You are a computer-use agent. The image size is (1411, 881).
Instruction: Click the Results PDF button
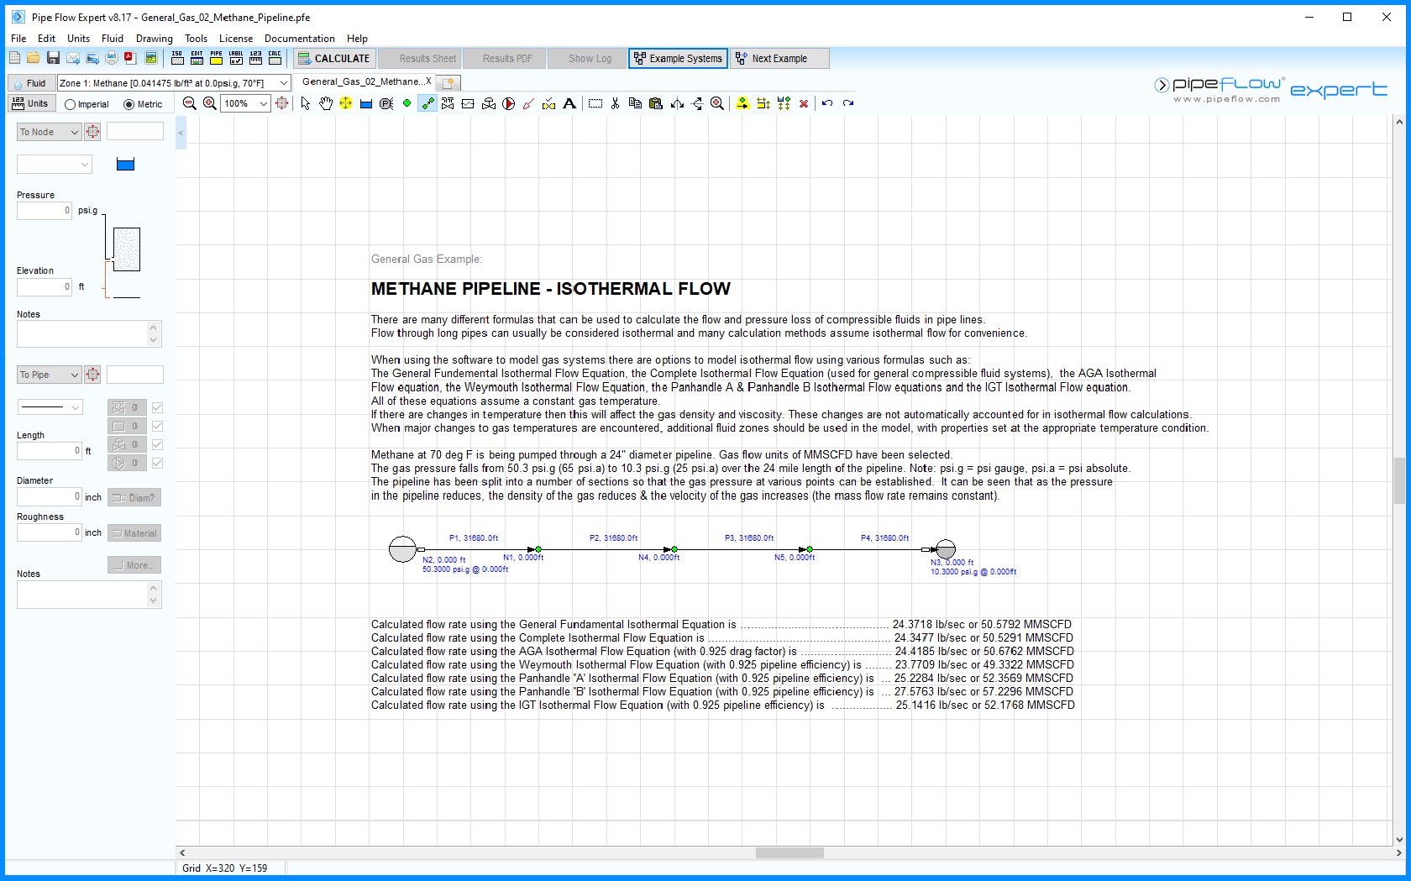(x=506, y=58)
